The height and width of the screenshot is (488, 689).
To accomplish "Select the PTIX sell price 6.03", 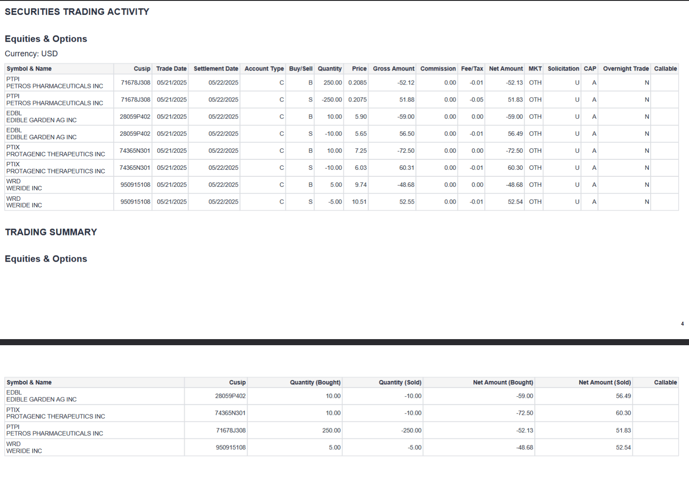I will point(361,168).
